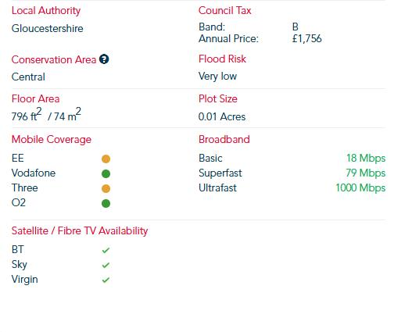Click the £1,756 annual price value

307,38
